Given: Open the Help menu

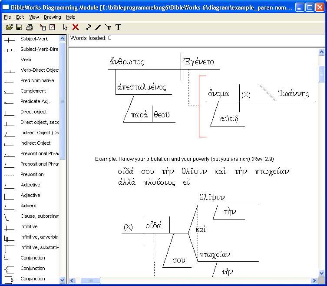Looking at the screenshot, I should 70,17.
